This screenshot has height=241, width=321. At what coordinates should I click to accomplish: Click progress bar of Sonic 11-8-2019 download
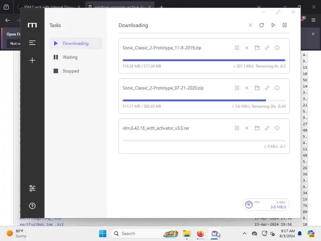[x=204, y=60]
